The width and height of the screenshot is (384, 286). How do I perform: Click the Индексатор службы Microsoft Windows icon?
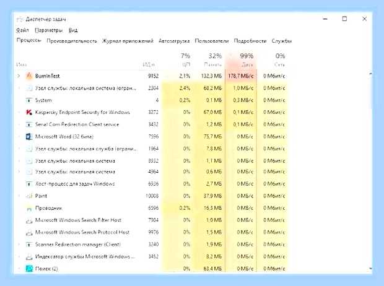[x=29, y=257]
